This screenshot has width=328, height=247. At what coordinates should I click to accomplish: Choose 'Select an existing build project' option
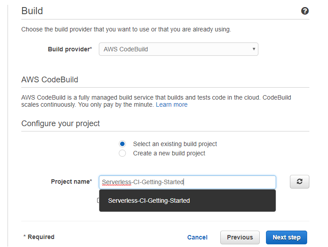[x=123, y=144]
